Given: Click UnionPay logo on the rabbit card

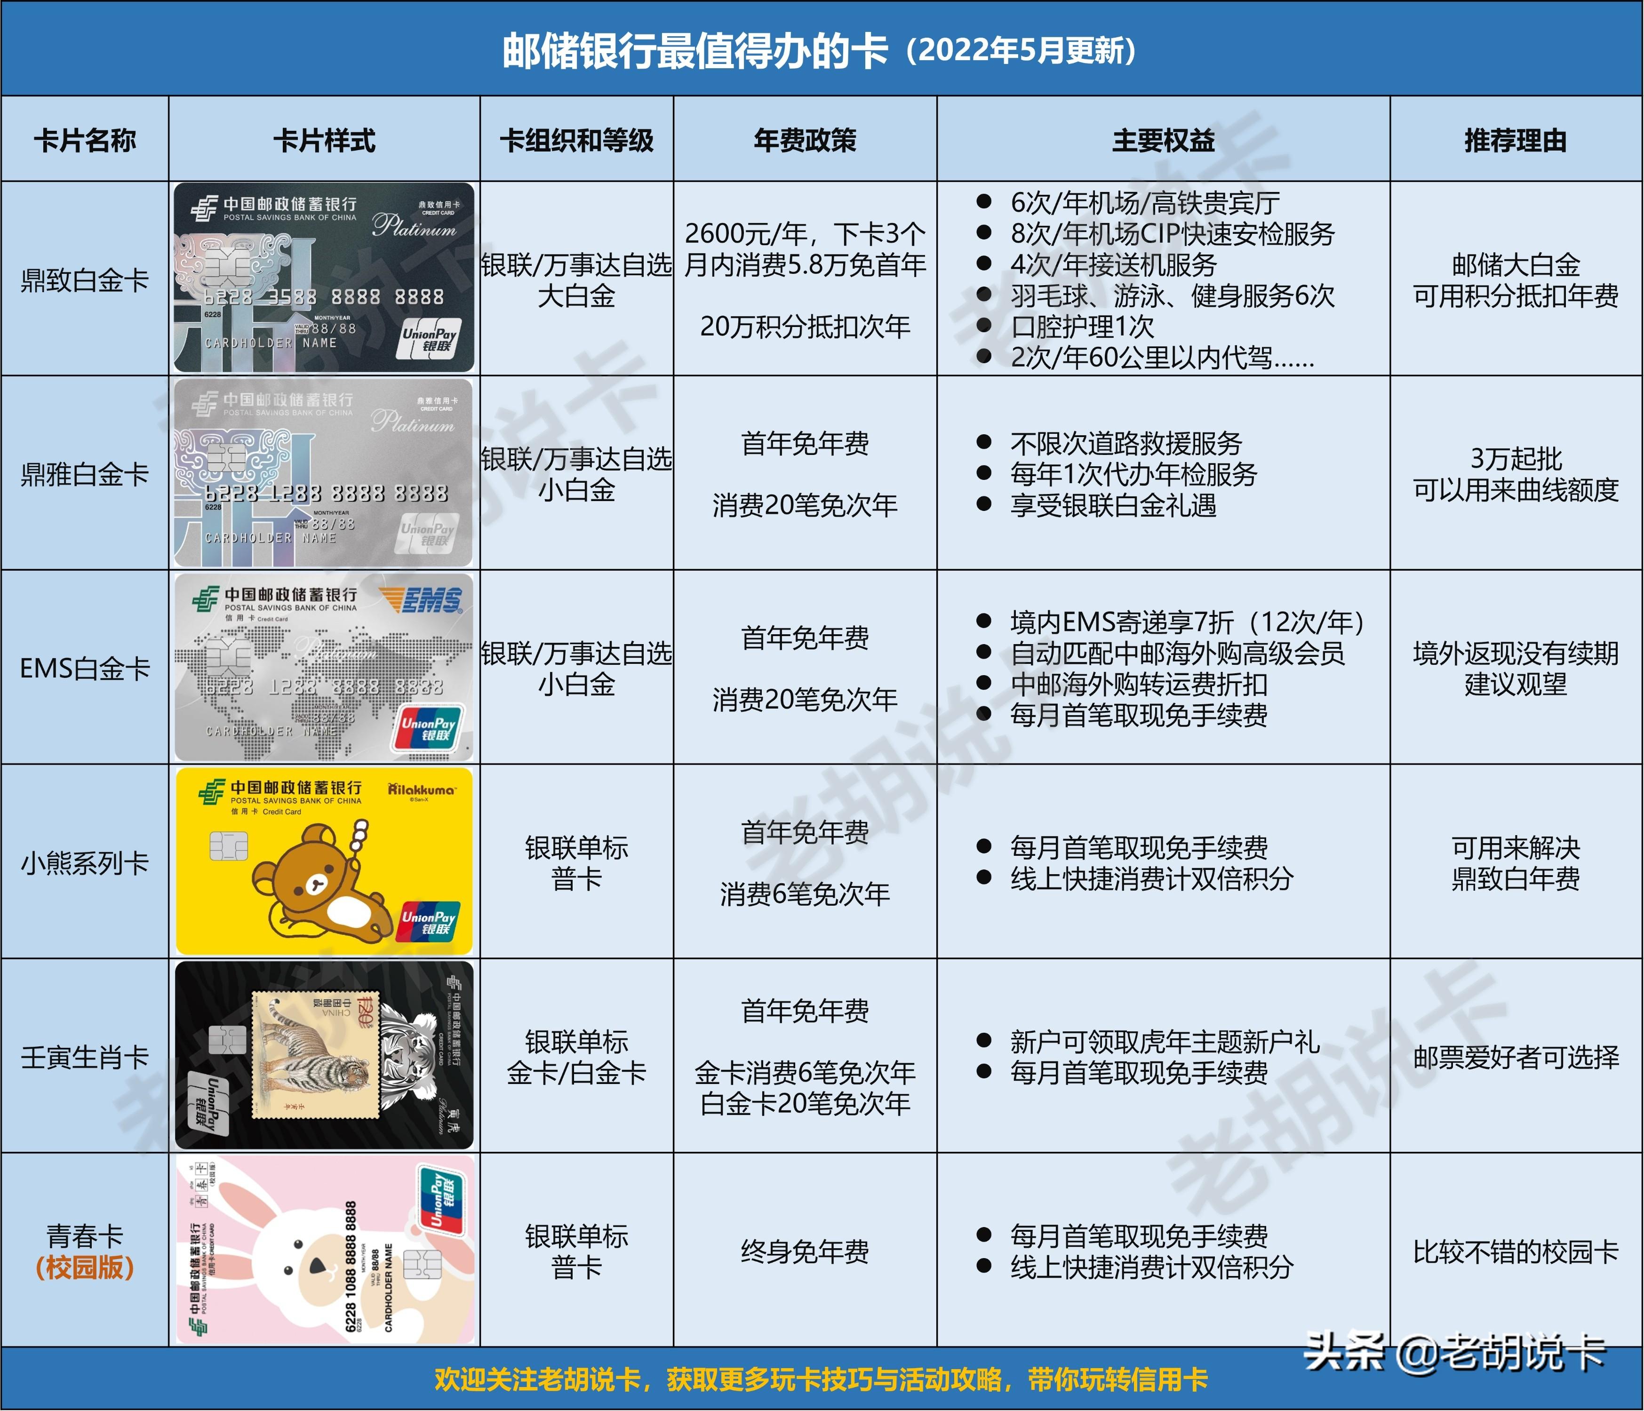Looking at the screenshot, I should 441,1201.
